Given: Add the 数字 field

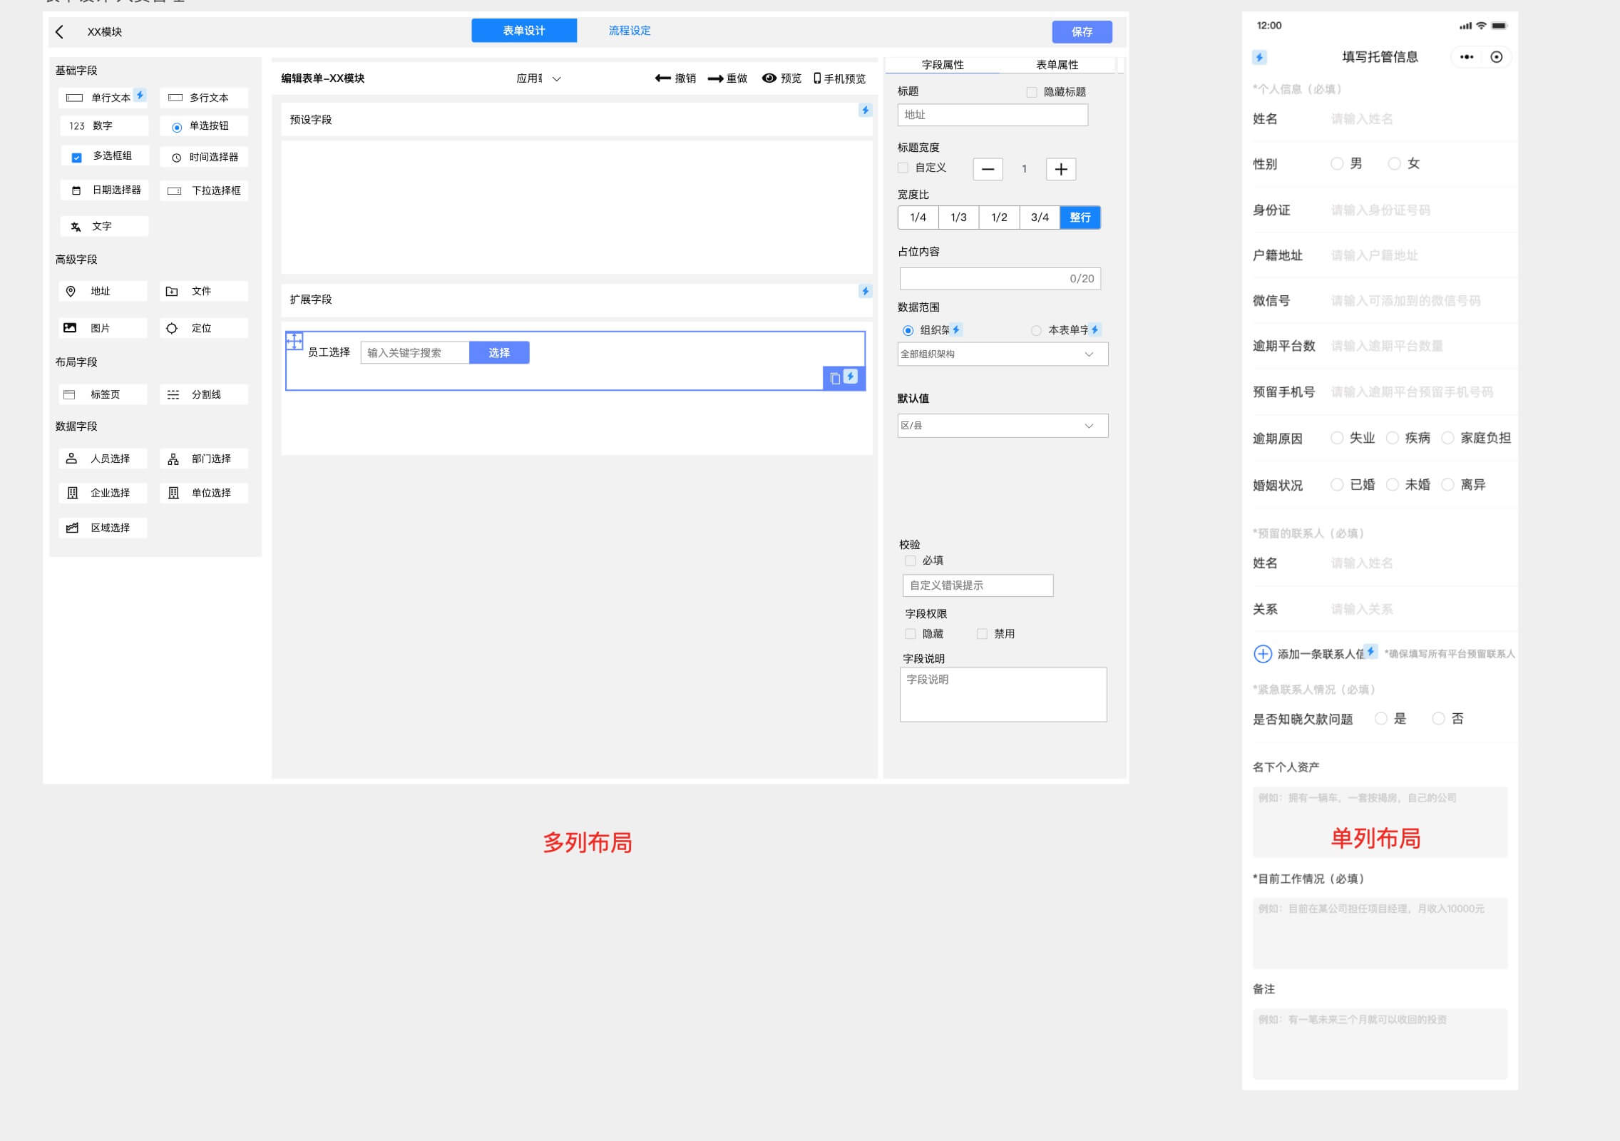Looking at the screenshot, I should point(104,126).
